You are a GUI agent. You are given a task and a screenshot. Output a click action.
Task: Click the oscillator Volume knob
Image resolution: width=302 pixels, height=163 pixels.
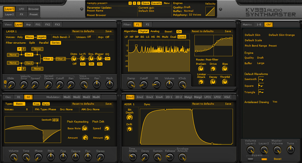point(13,157)
